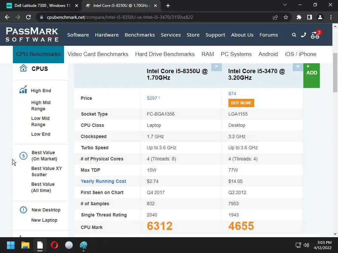This screenshot has height=253, width=338.
Task: Click the Best Value dollar coin icon
Action: 23,155
